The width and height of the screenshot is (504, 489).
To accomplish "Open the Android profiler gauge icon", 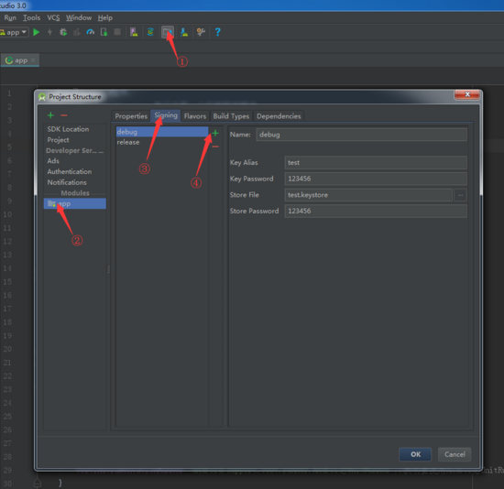I will 91,32.
